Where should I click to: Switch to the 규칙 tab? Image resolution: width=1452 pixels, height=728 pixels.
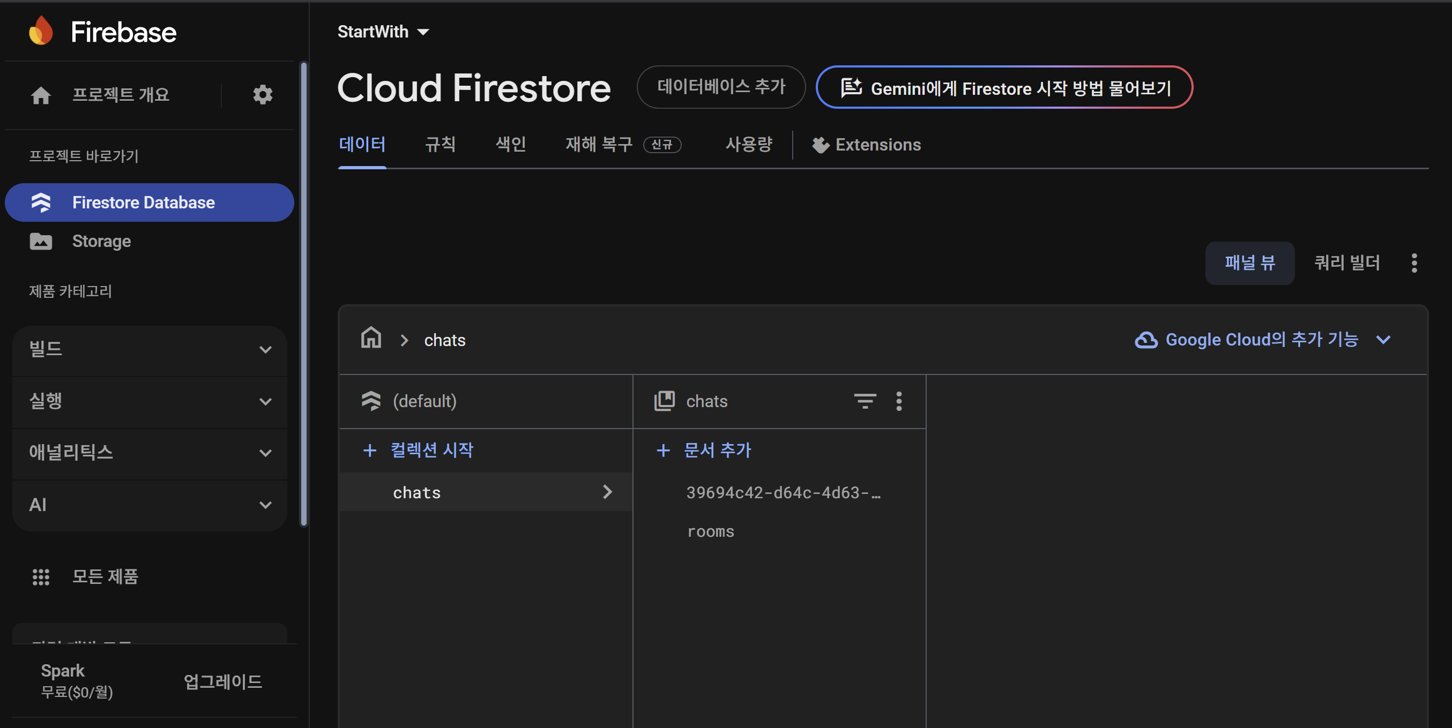(440, 145)
